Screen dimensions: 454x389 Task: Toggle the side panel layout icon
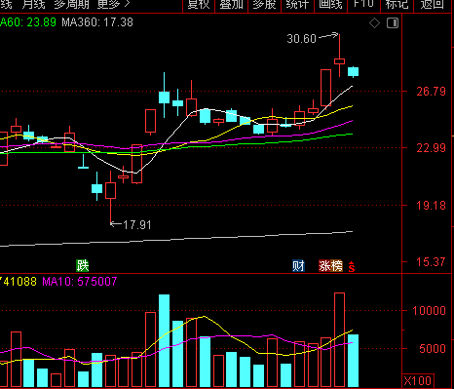[x=393, y=23]
